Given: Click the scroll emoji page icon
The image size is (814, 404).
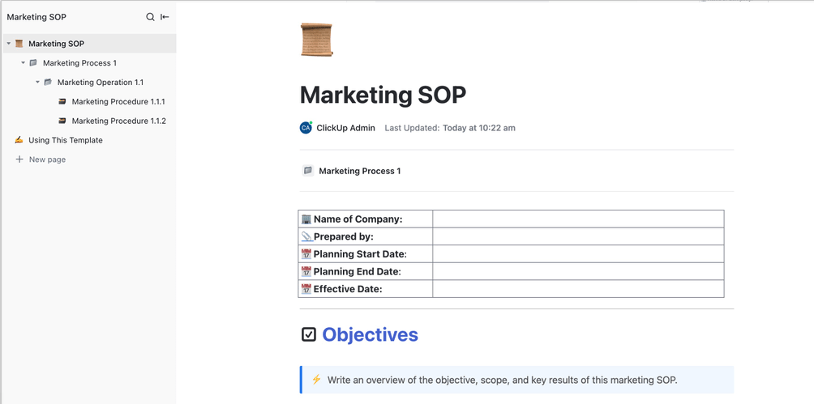Looking at the screenshot, I should point(316,40).
